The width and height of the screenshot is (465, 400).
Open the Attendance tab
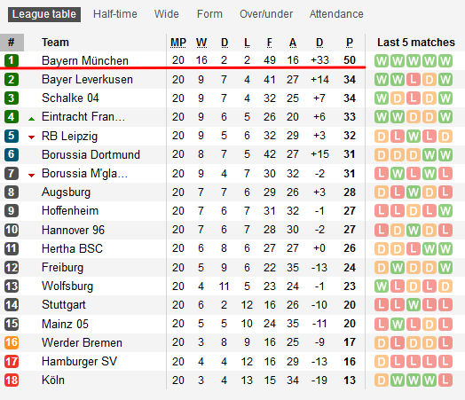coord(336,14)
